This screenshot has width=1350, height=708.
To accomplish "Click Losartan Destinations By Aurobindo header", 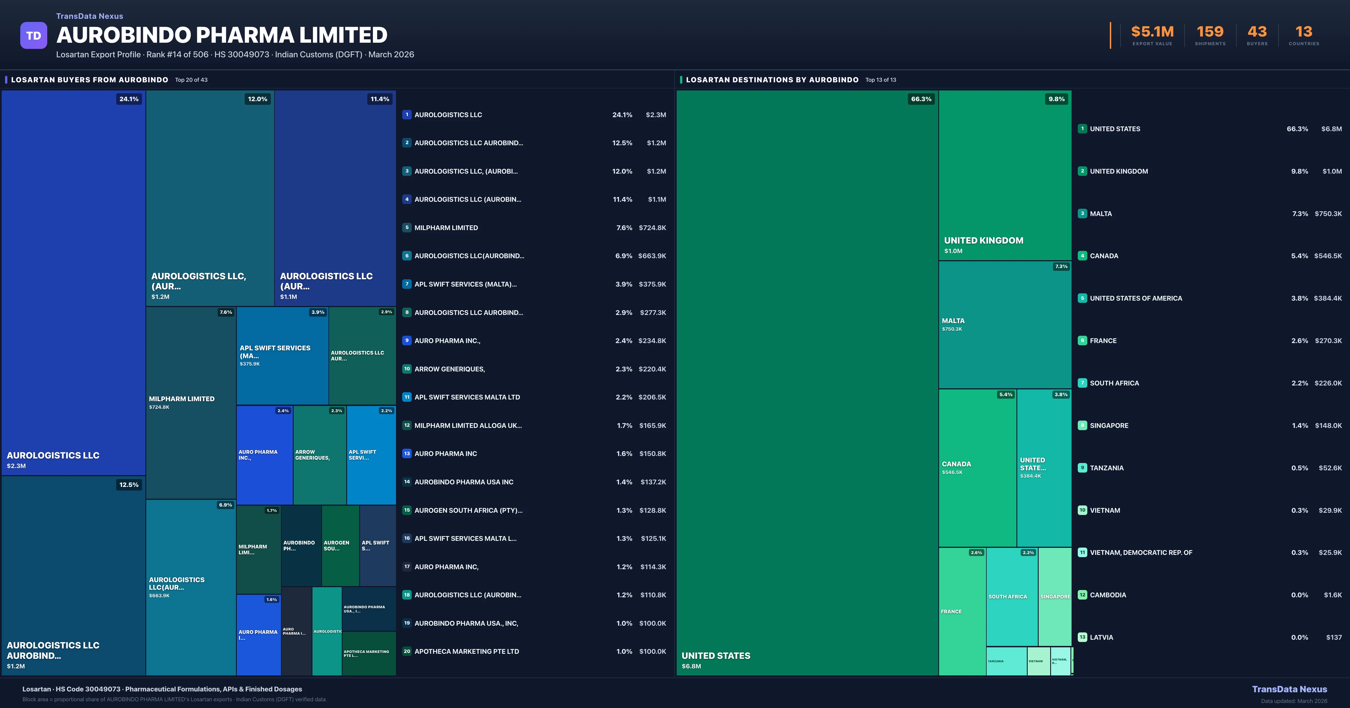I will pos(772,80).
